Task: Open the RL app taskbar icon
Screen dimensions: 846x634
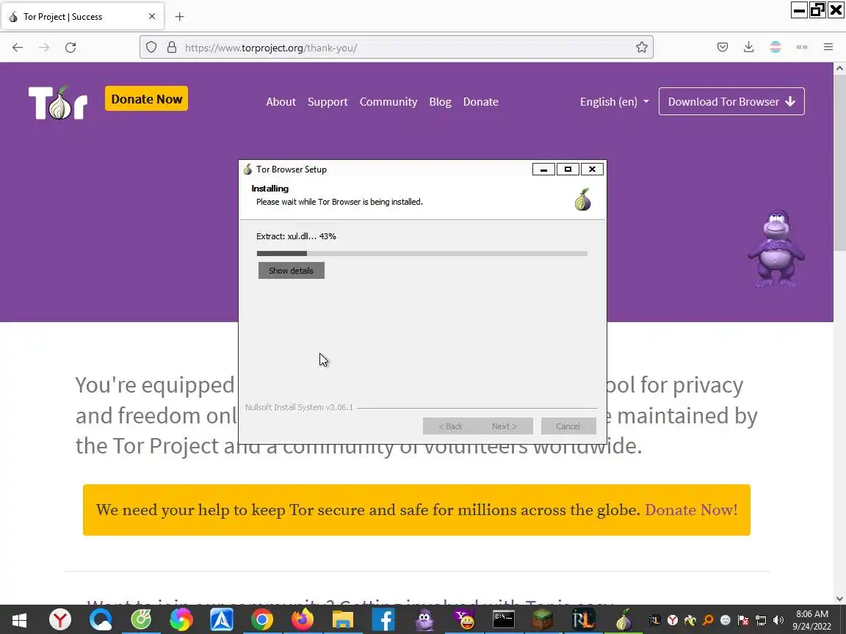Action: [x=583, y=620]
